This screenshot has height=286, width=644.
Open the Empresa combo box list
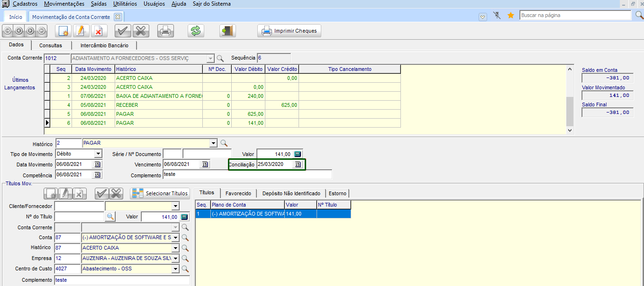tap(175, 259)
